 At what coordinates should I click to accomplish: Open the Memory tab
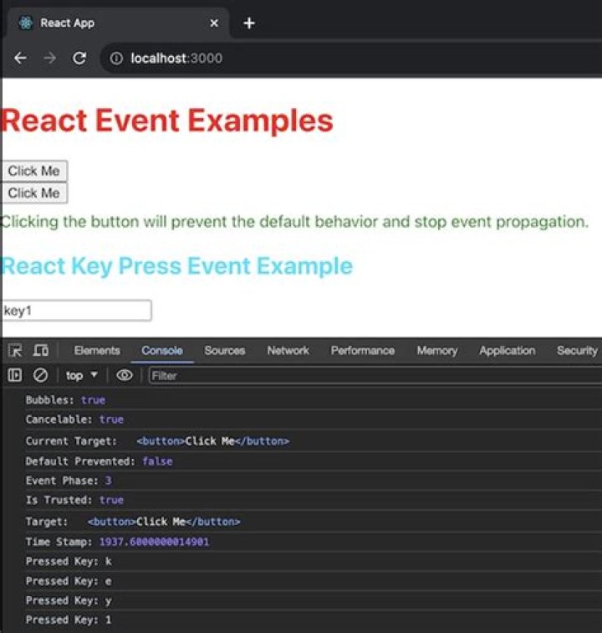[x=437, y=350]
